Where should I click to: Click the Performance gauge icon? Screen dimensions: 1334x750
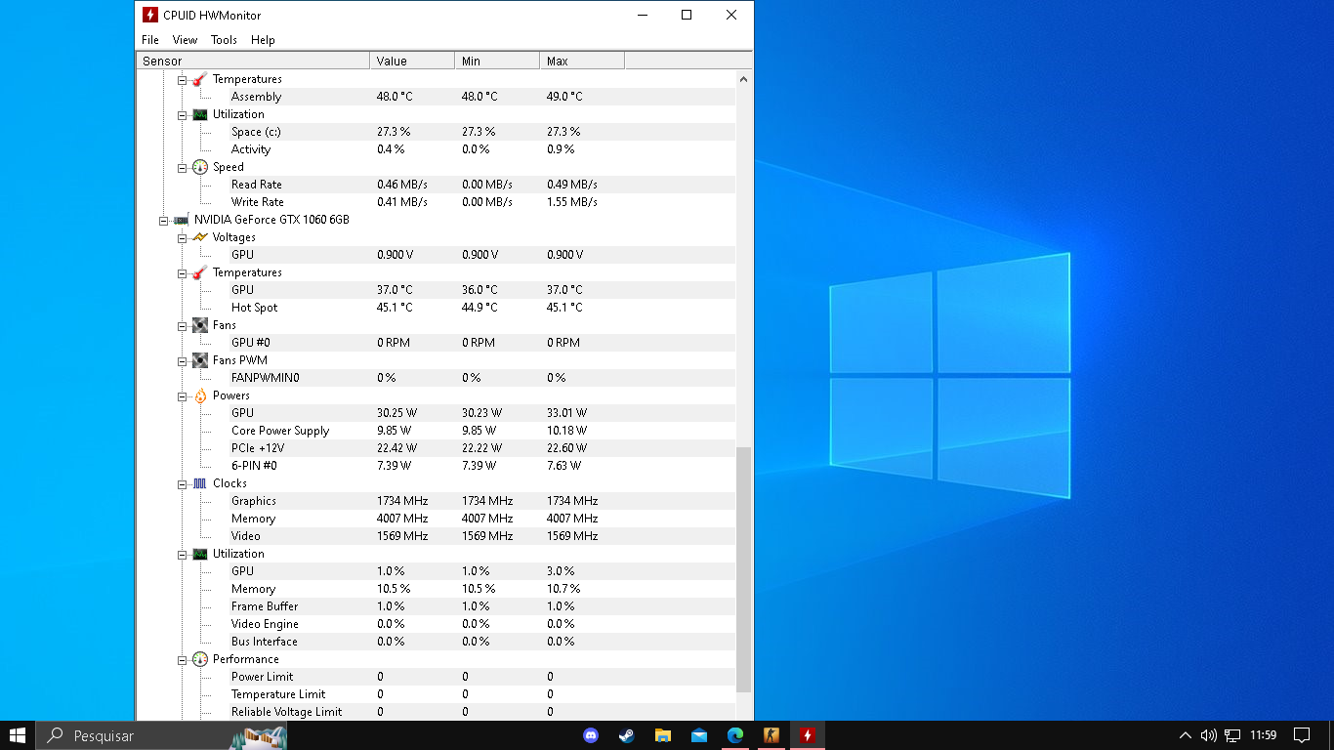pyautogui.click(x=200, y=659)
